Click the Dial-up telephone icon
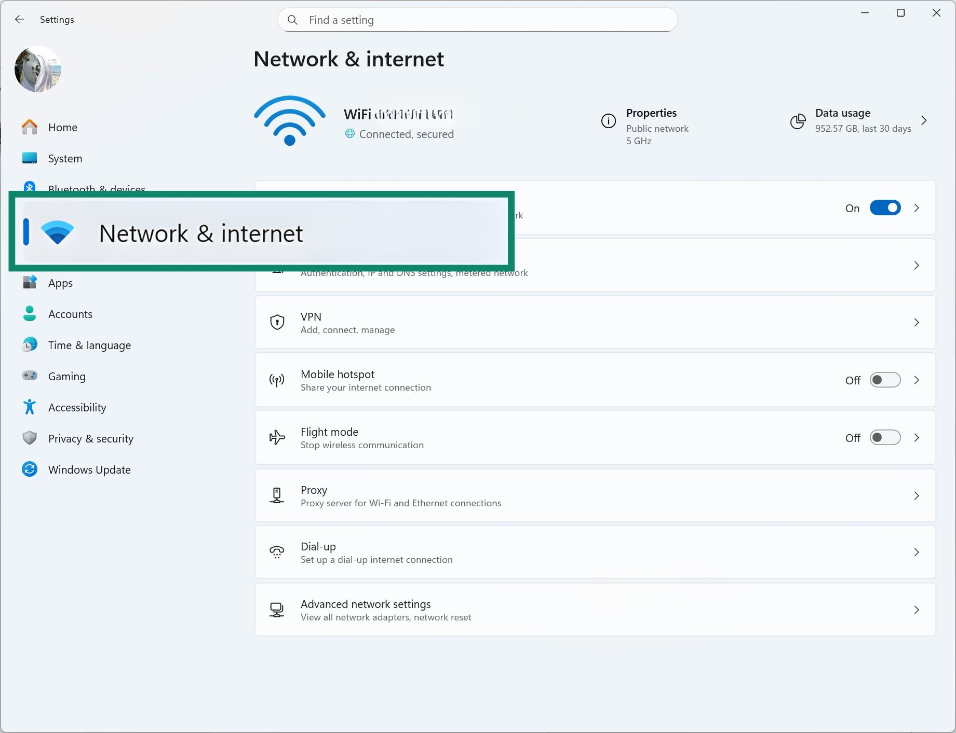Screen dimensions: 956x733 [x=277, y=552]
